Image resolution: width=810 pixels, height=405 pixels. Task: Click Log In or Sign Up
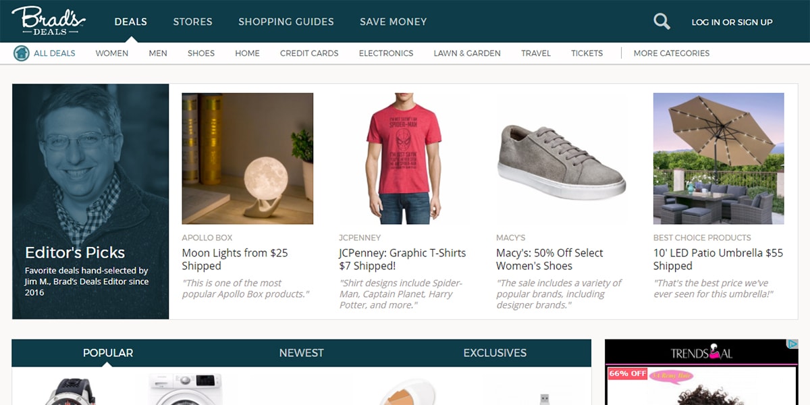point(732,22)
